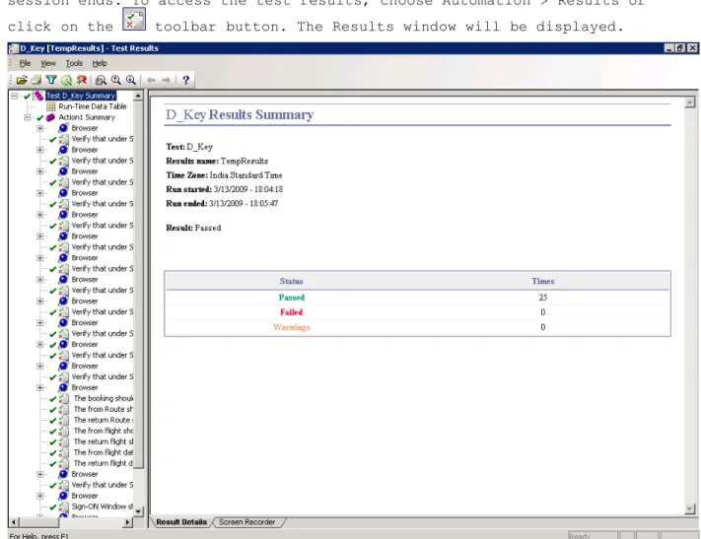The height and width of the screenshot is (539, 701).
Task: Expand Browser node directly above 'The booking shoul'
Action: (40, 388)
